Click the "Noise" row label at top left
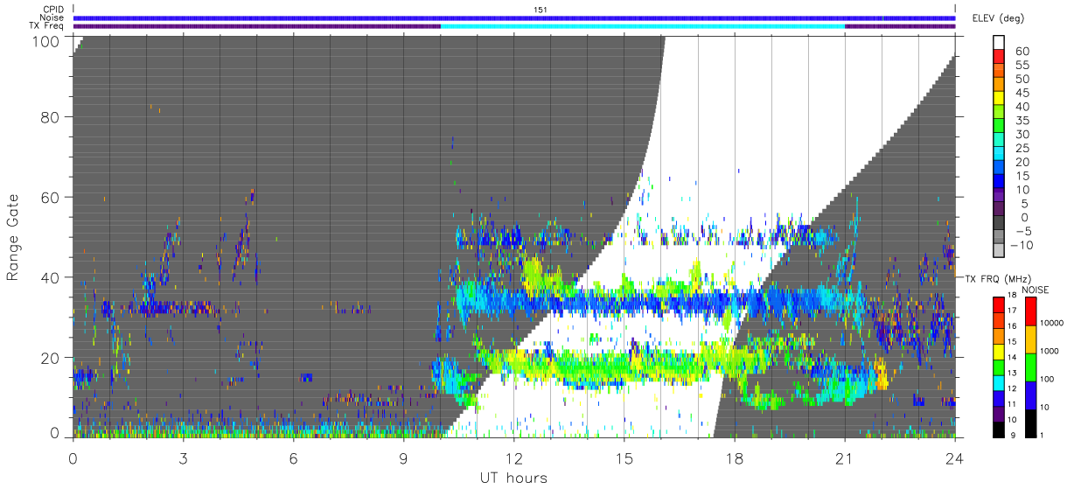Viewport: 1074px width, 496px height. (x=52, y=17)
